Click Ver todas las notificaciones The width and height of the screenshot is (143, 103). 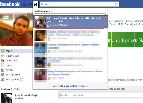point(70,86)
